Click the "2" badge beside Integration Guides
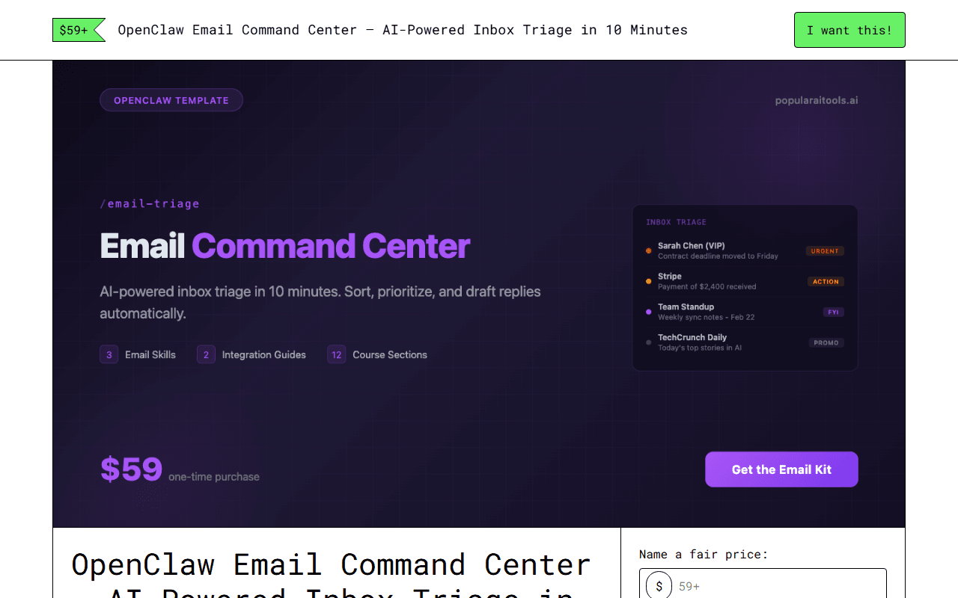Screen dimensions: 958x598 pyautogui.click(x=206, y=354)
